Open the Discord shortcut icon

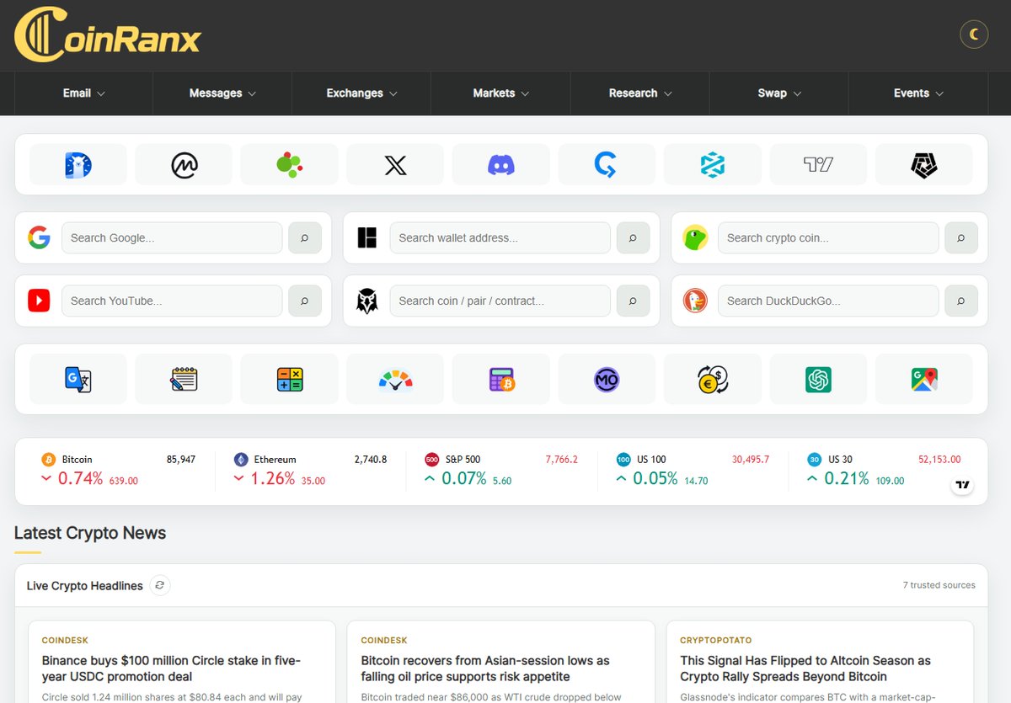coord(501,164)
